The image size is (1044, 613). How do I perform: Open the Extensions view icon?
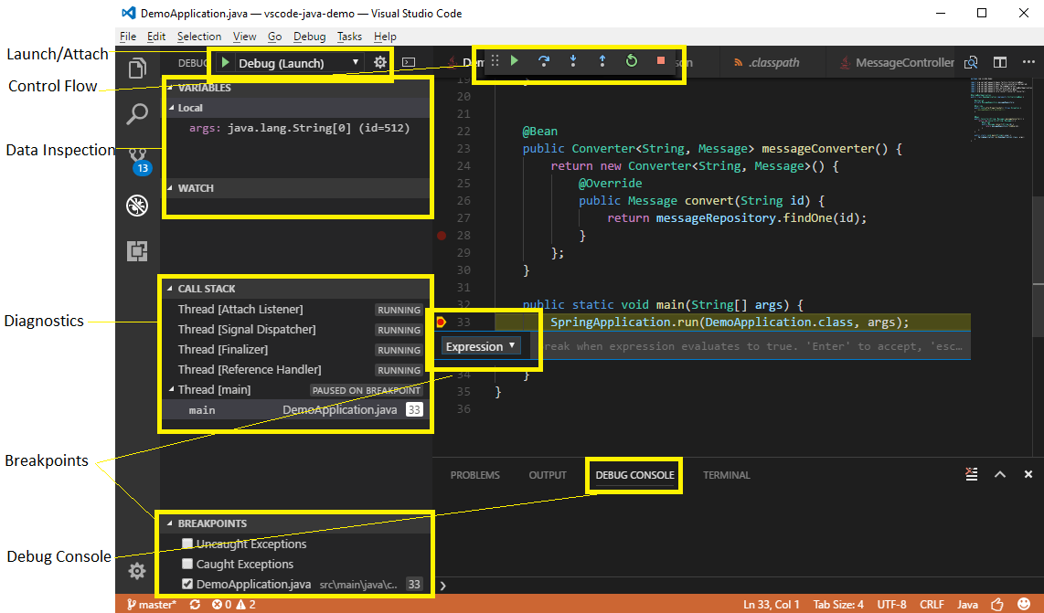(x=137, y=250)
